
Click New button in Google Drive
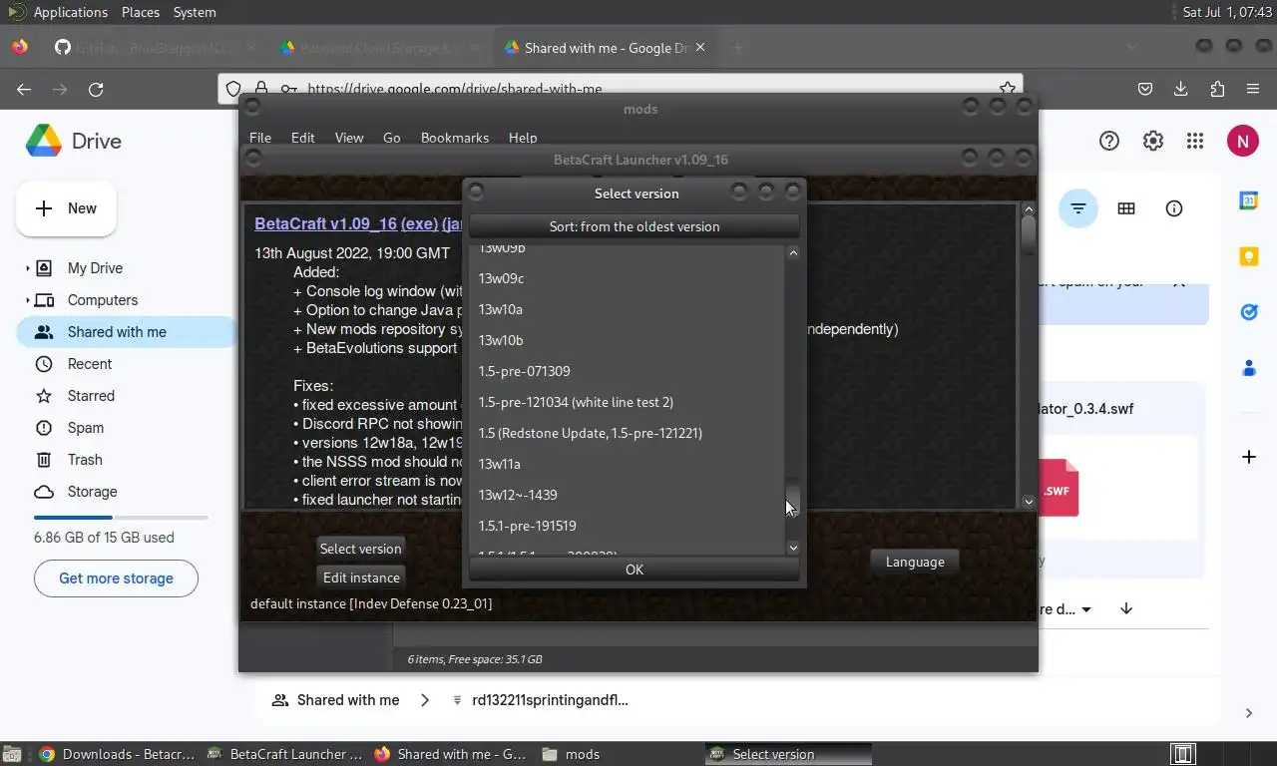coord(66,208)
